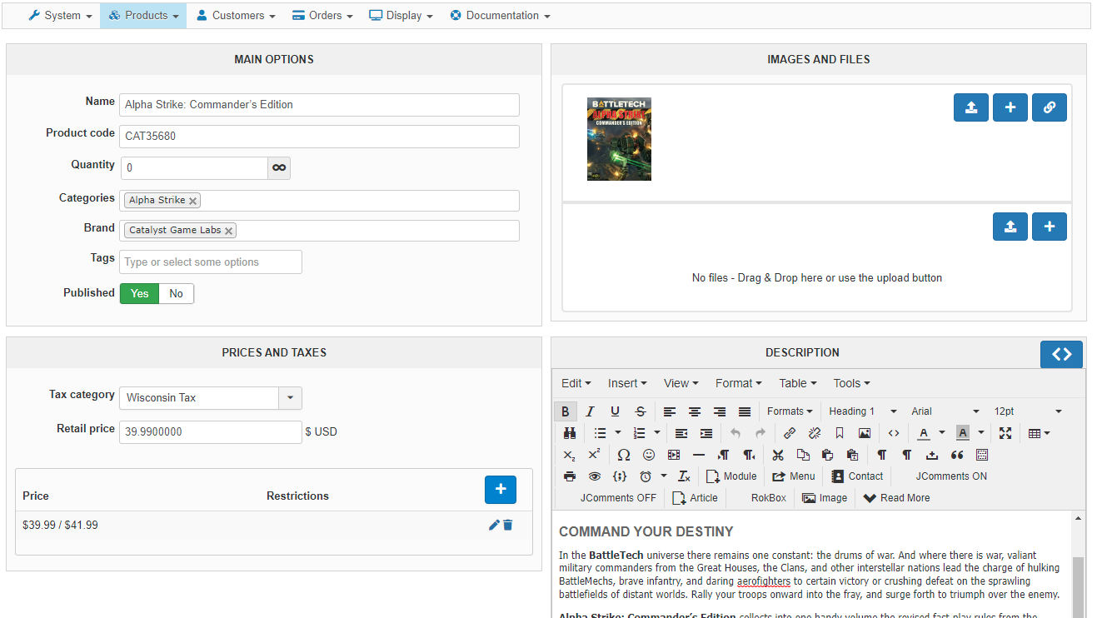Open the editor's Insert menu
The width and height of the screenshot is (1097, 618).
(x=627, y=383)
